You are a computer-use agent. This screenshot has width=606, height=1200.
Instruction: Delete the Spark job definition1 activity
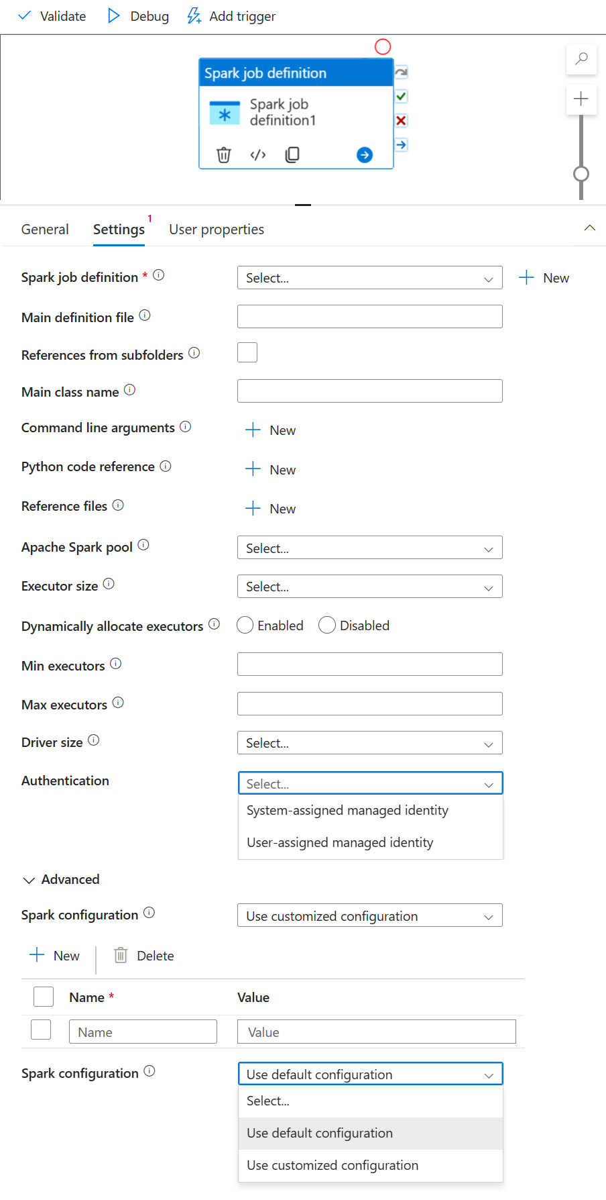click(223, 155)
